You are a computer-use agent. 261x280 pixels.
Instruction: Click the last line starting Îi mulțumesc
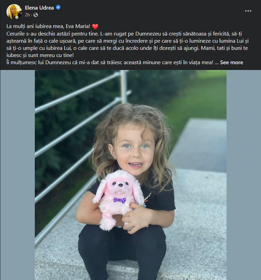point(109,62)
